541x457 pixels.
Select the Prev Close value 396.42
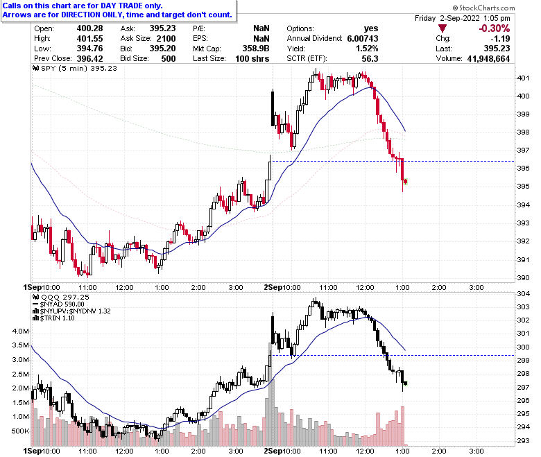[89, 58]
